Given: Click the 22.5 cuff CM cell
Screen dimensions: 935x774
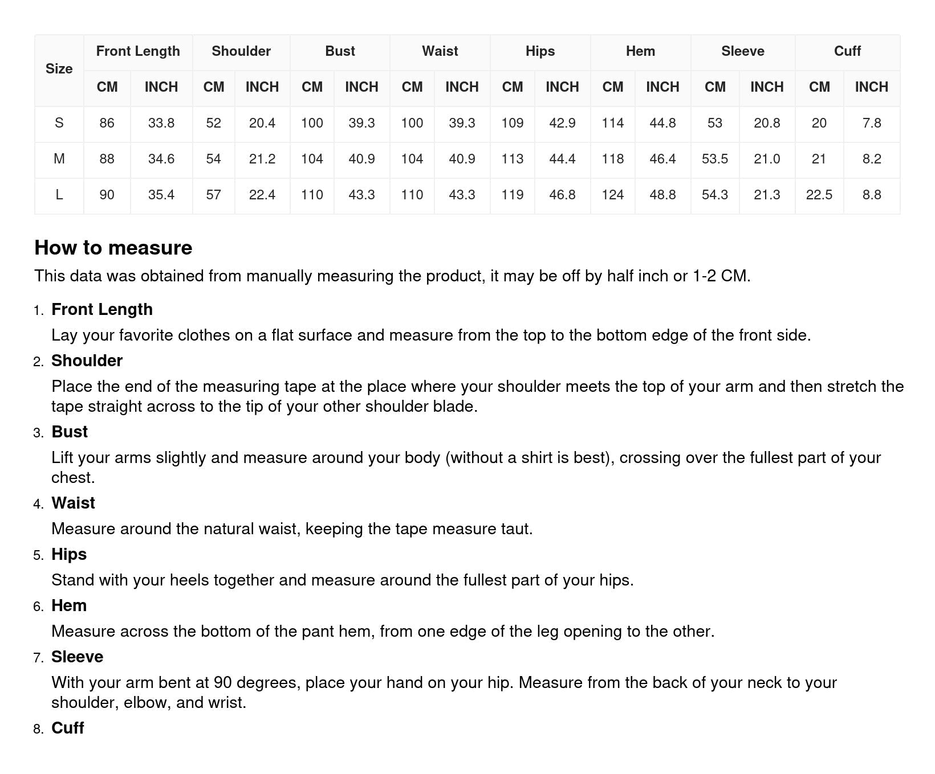Looking at the screenshot, I should 819,195.
